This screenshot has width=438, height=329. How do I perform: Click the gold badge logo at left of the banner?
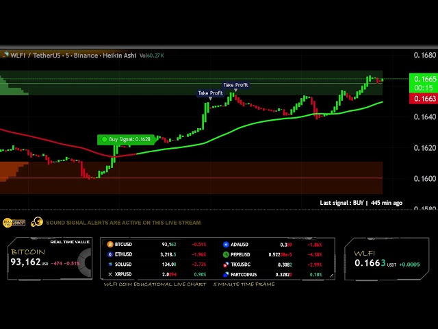14,223
